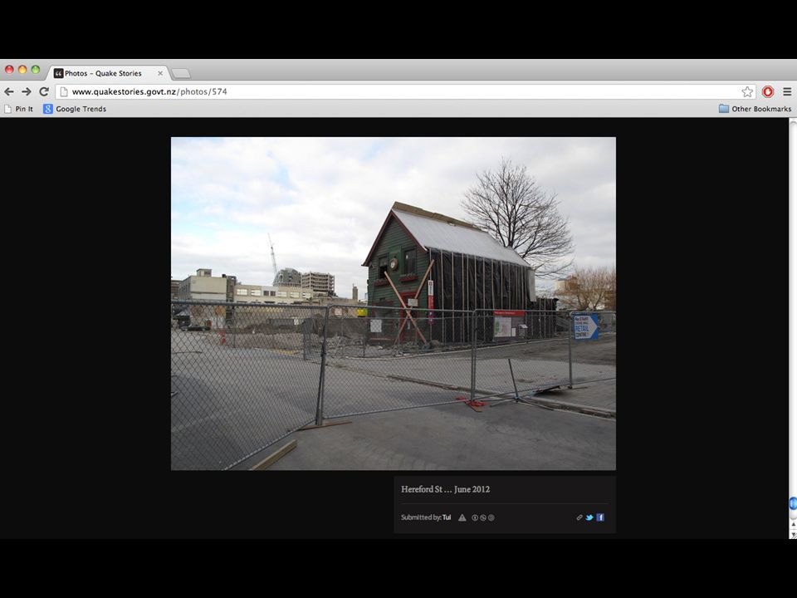Click the Creative Commons attribution icon
This screenshot has height=598, width=797.
point(475,517)
